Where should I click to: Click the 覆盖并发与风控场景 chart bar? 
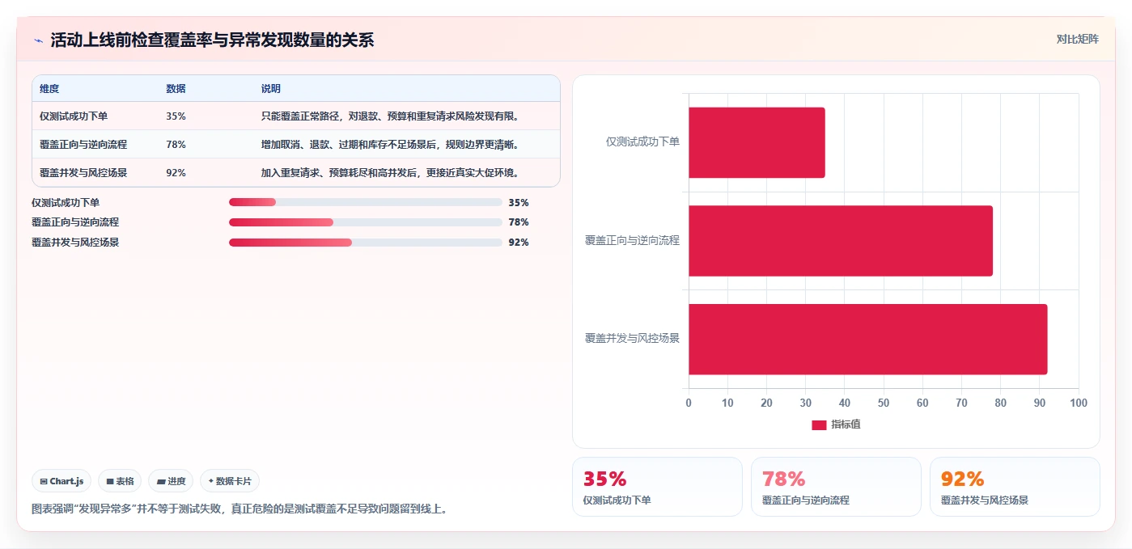(x=868, y=339)
